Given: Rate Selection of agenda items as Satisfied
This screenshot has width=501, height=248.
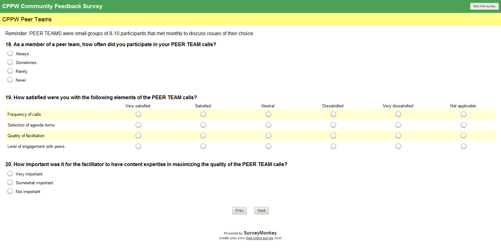Looking at the screenshot, I should [203, 125].
